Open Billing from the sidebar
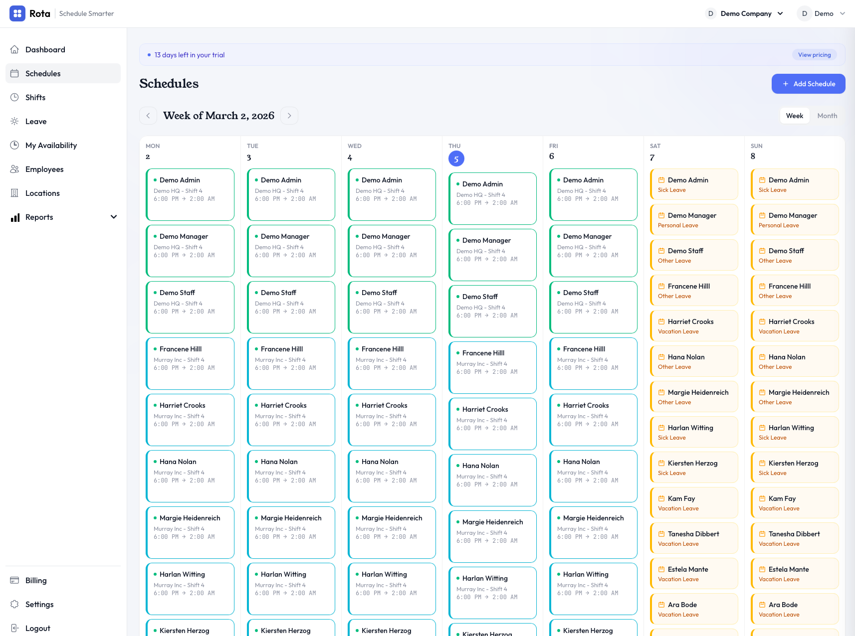This screenshot has height=636, width=855. (35, 580)
